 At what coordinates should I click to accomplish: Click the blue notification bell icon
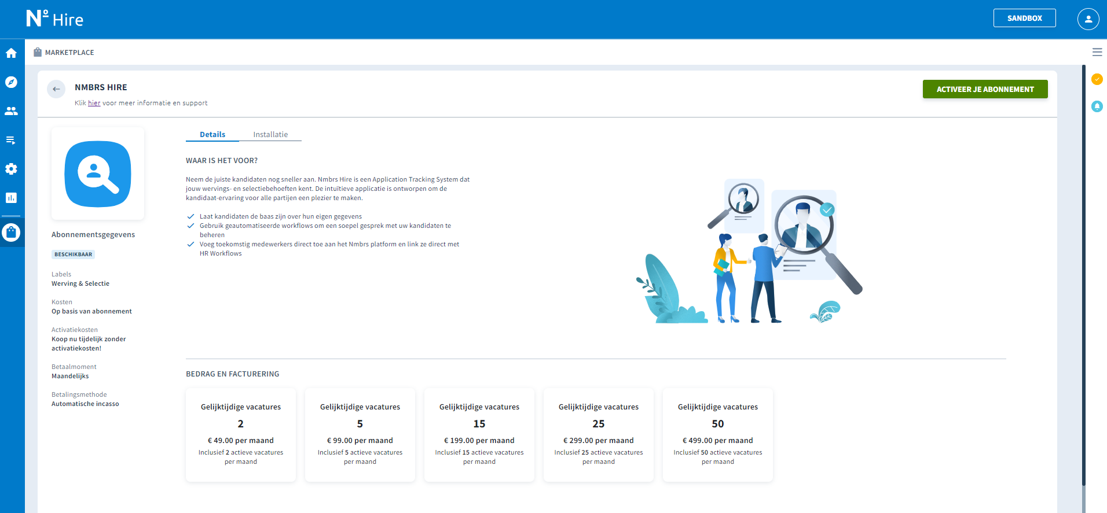click(1097, 106)
